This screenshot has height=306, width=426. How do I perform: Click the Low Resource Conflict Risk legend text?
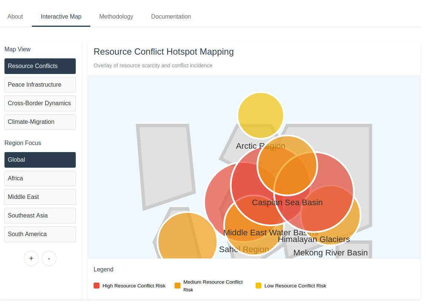(x=295, y=286)
